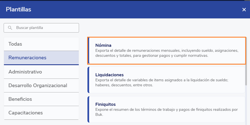Screen dimensions: 250x125
Task: Click the Liquidaciones heading text
Action: coord(110,75)
